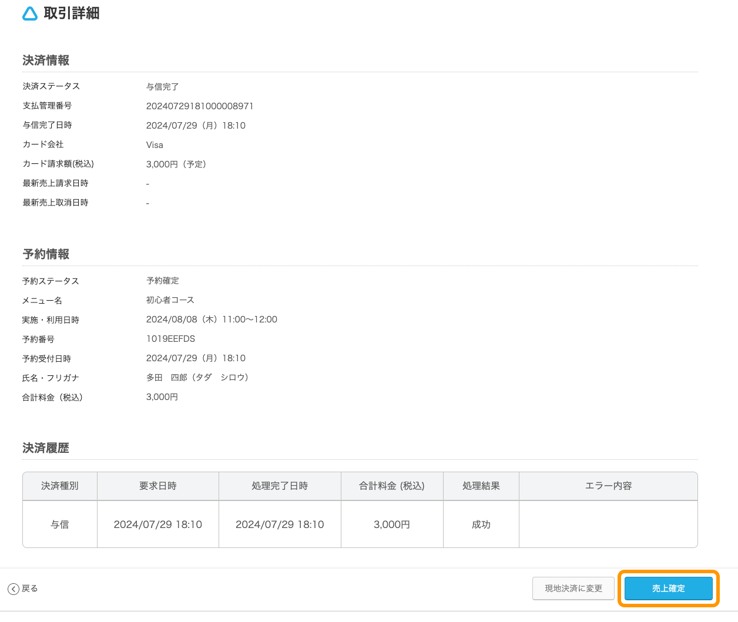Click the 取引詳細 page title
Viewport: 738px width, 622px height.
(x=72, y=14)
